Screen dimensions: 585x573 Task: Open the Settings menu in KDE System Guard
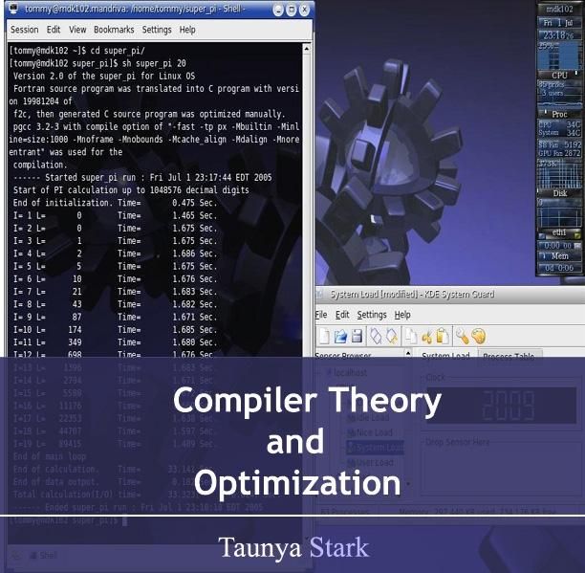click(372, 315)
